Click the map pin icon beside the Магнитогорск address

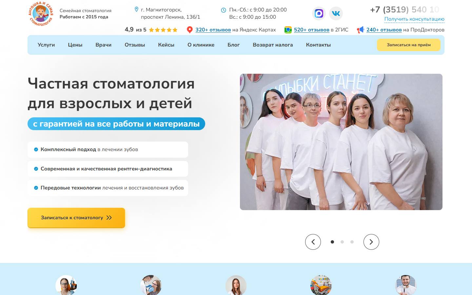click(137, 10)
